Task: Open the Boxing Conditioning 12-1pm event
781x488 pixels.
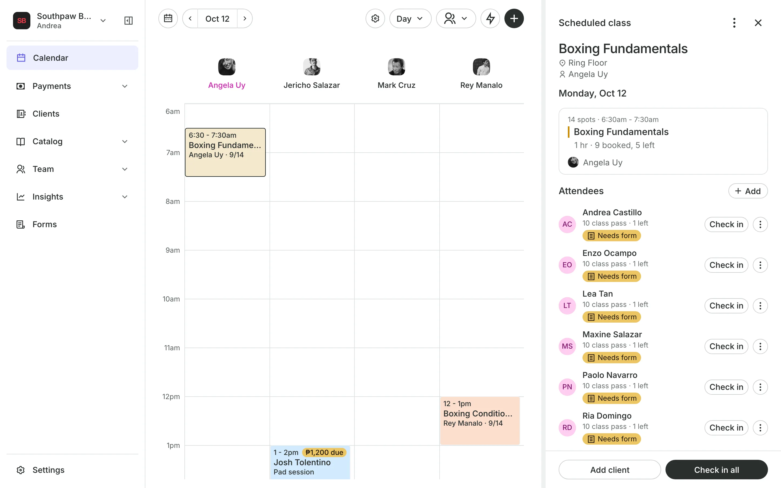Action: [x=480, y=421]
